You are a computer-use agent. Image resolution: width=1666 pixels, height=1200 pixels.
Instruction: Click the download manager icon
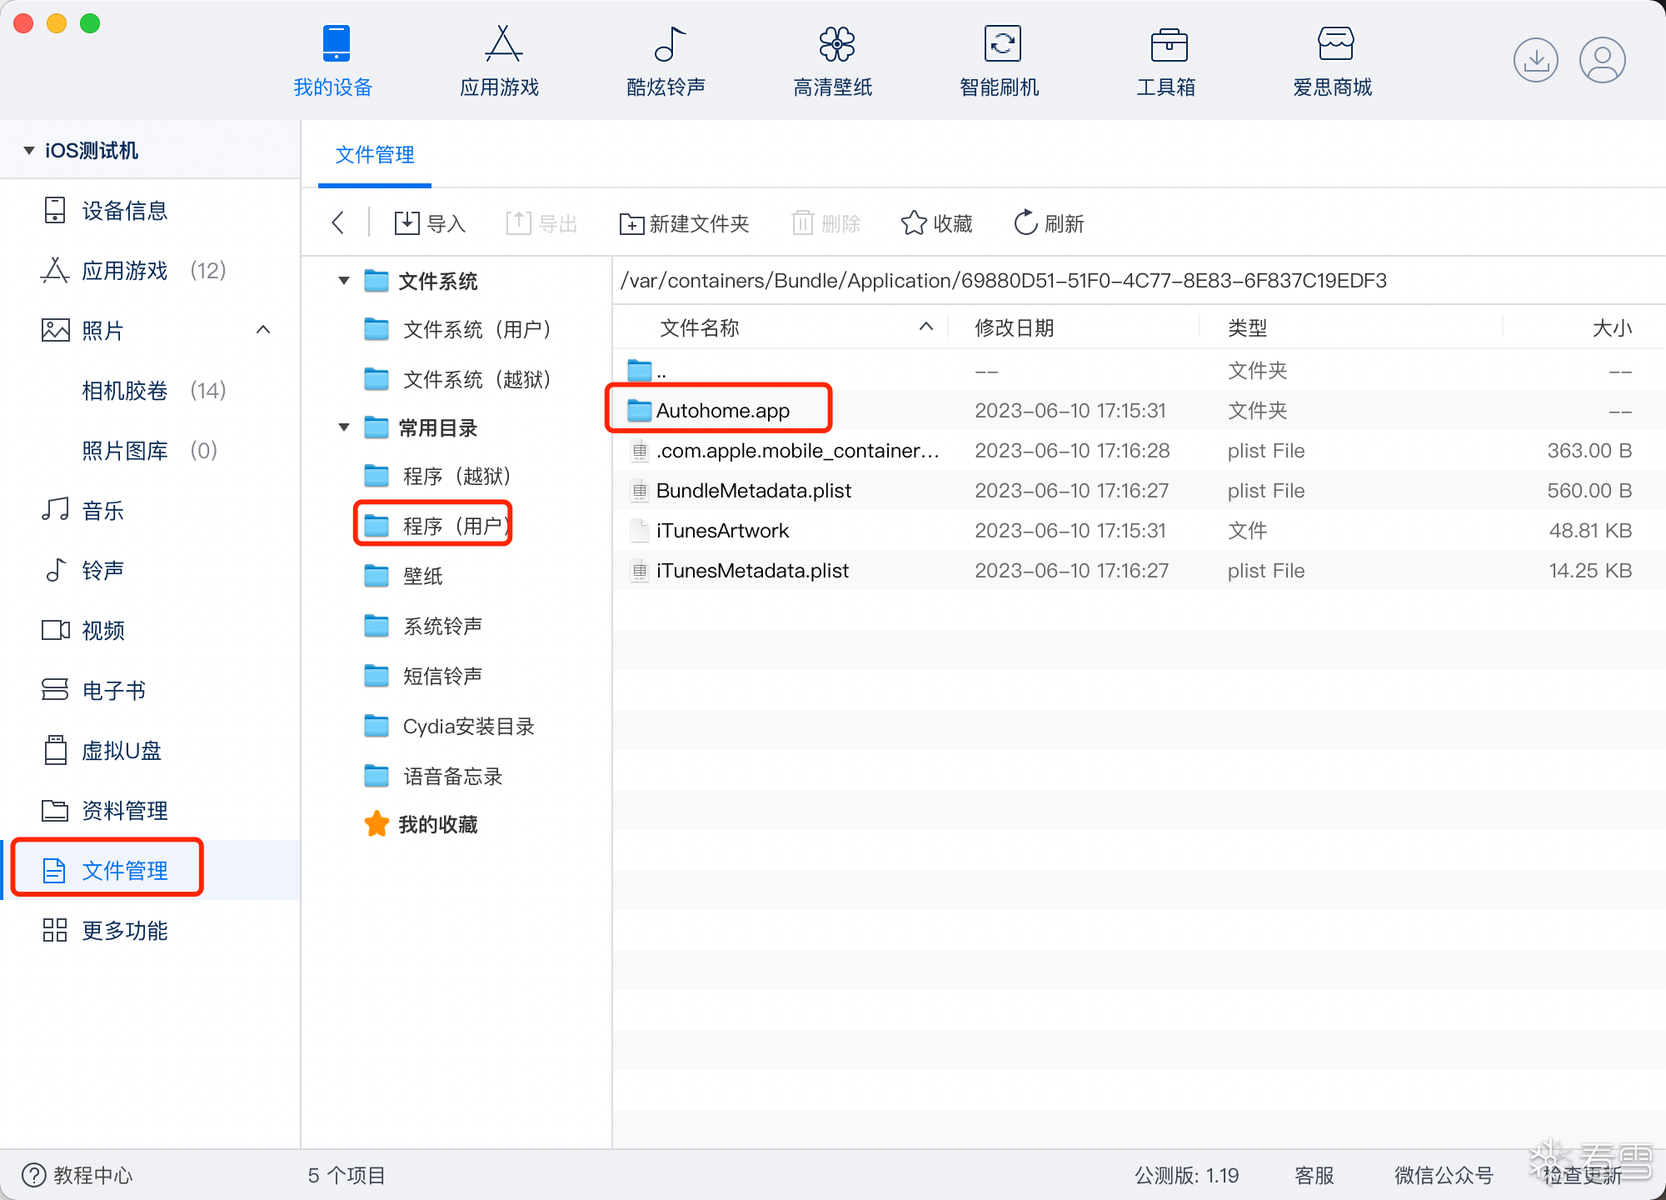coord(1535,60)
